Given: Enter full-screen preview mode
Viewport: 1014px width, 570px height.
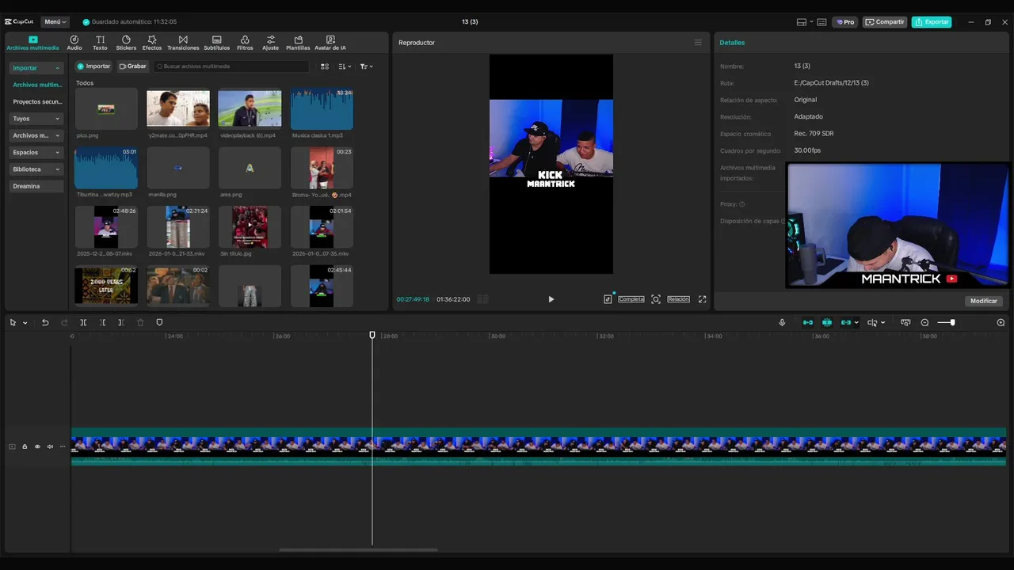Looking at the screenshot, I should pos(702,299).
